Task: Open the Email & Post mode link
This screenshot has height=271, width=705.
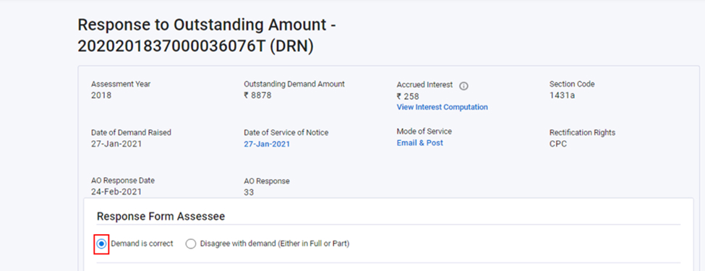Action: [419, 143]
